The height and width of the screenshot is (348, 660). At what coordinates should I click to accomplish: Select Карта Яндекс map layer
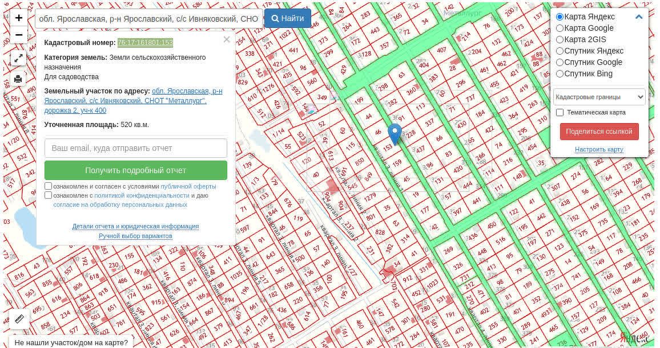click(x=560, y=17)
